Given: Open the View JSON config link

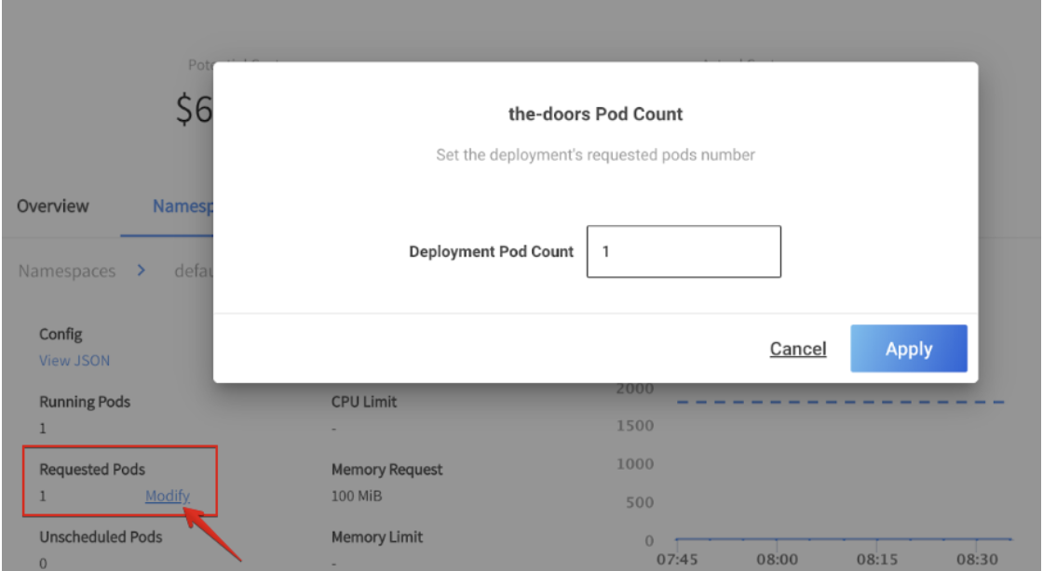Looking at the screenshot, I should point(74,361).
